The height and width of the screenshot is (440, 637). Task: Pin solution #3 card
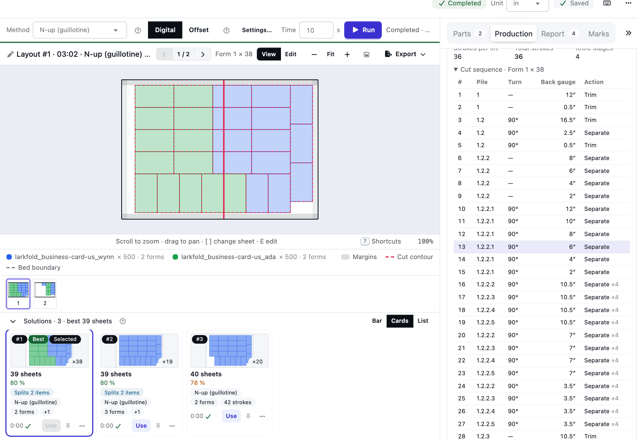coord(248,416)
